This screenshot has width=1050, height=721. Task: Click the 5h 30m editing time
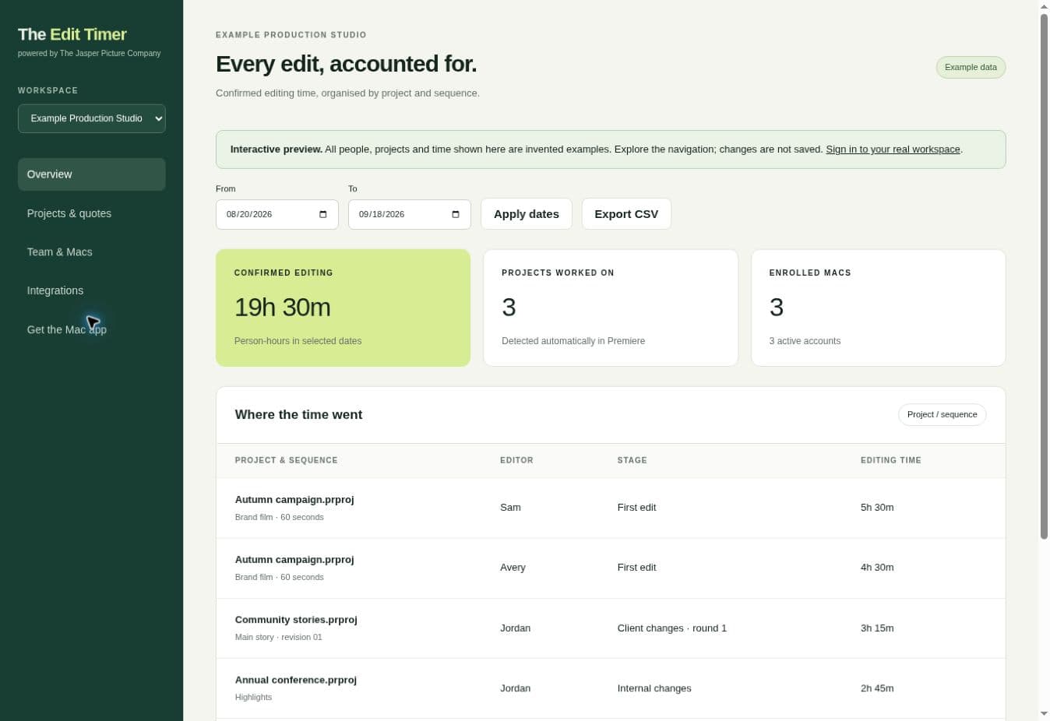[x=877, y=508]
